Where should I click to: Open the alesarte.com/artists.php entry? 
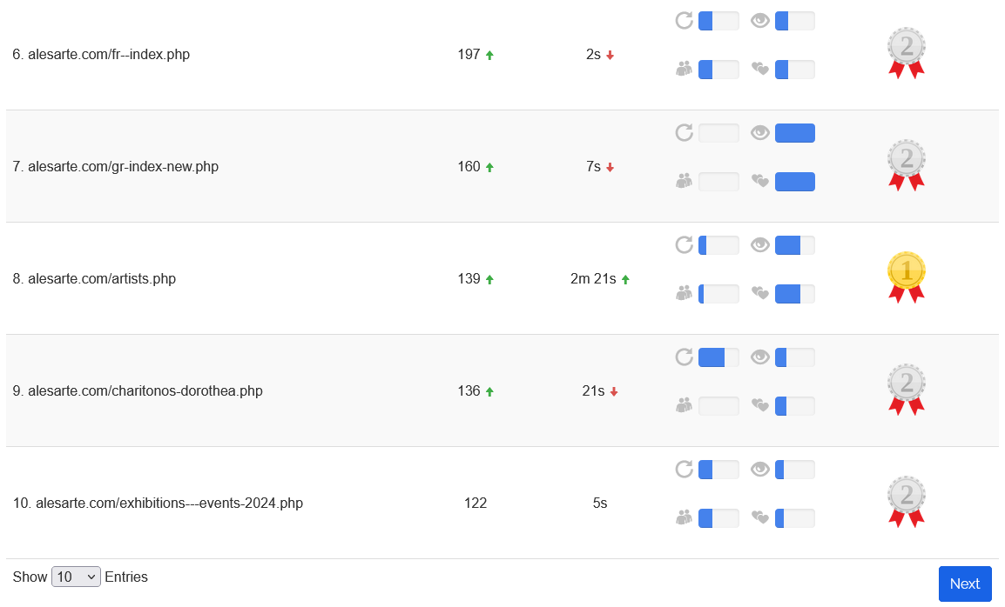(x=101, y=279)
